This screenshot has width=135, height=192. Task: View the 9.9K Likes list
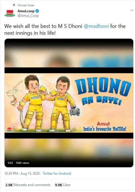pos(63,185)
